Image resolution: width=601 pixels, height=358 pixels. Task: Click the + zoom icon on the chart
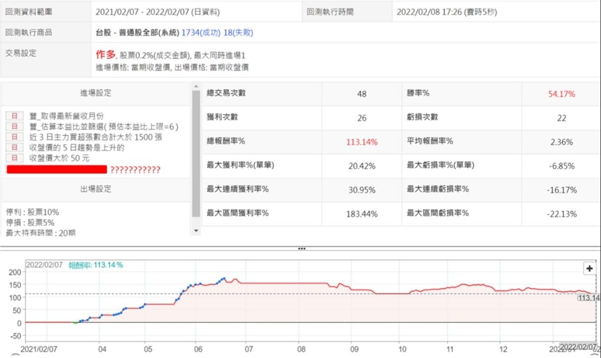coord(589,268)
